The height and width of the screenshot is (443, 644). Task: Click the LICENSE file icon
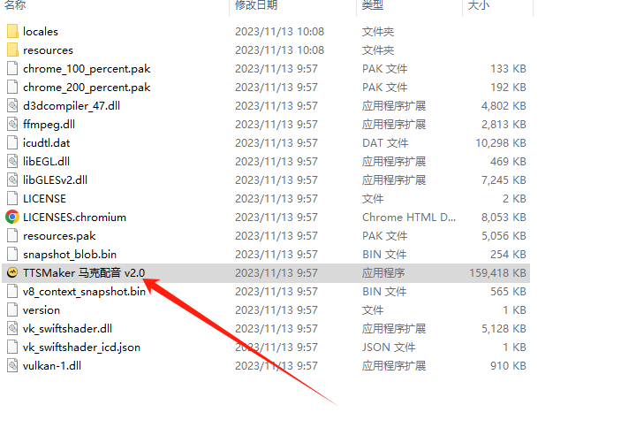click(12, 198)
